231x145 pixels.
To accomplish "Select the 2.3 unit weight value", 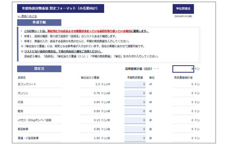I will [x=98, y=84].
